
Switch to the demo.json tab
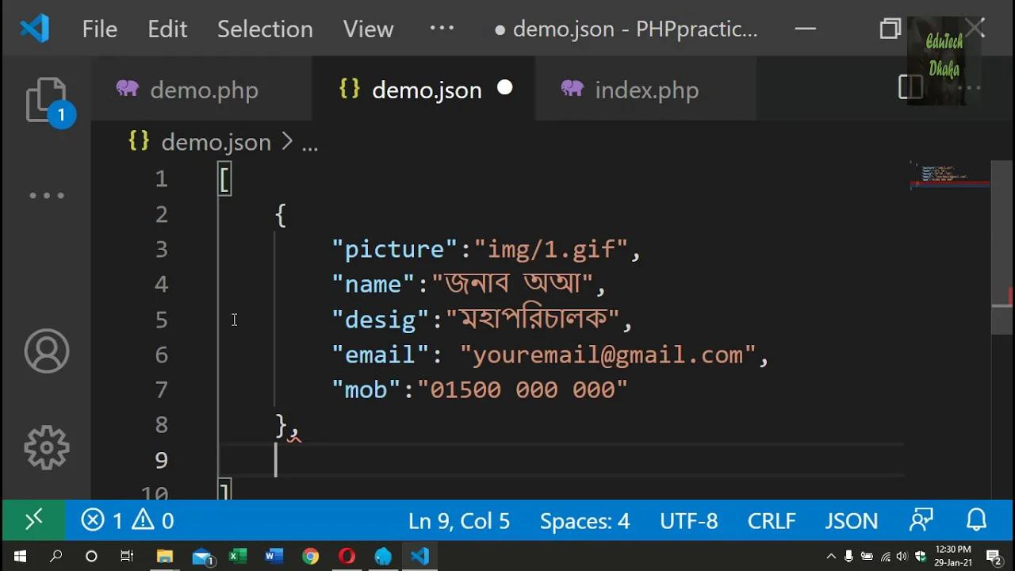coord(424,90)
